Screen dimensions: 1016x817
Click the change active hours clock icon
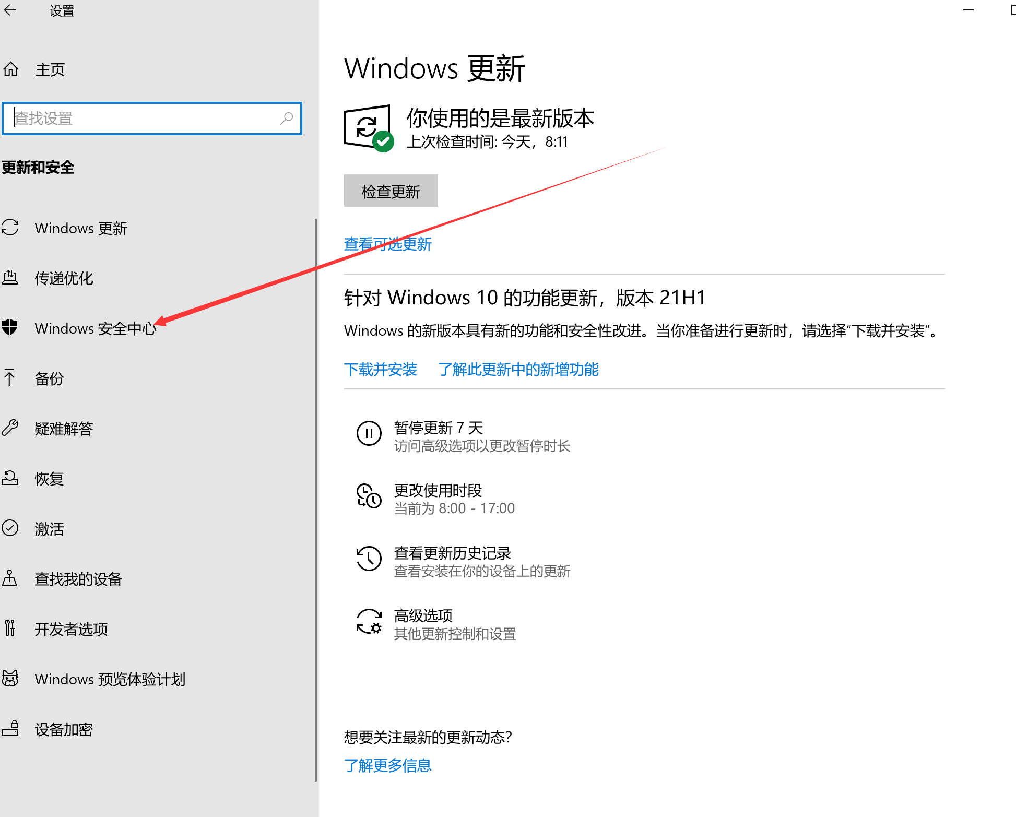tap(369, 496)
